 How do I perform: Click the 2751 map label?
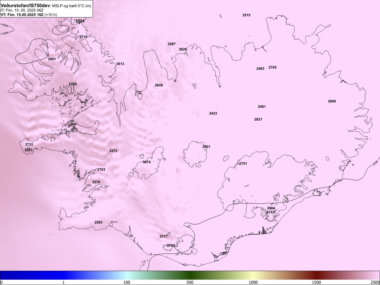click(243, 164)
